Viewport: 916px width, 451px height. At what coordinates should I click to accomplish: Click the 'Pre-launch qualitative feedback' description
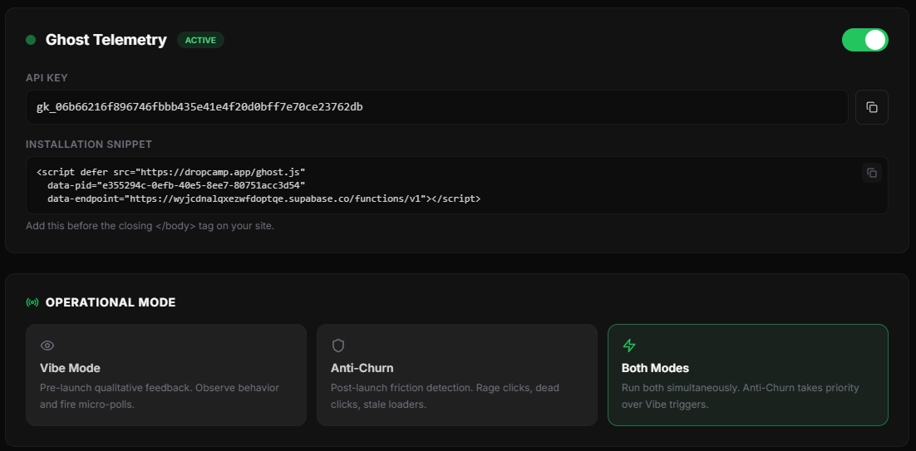(x=160, y=395)
